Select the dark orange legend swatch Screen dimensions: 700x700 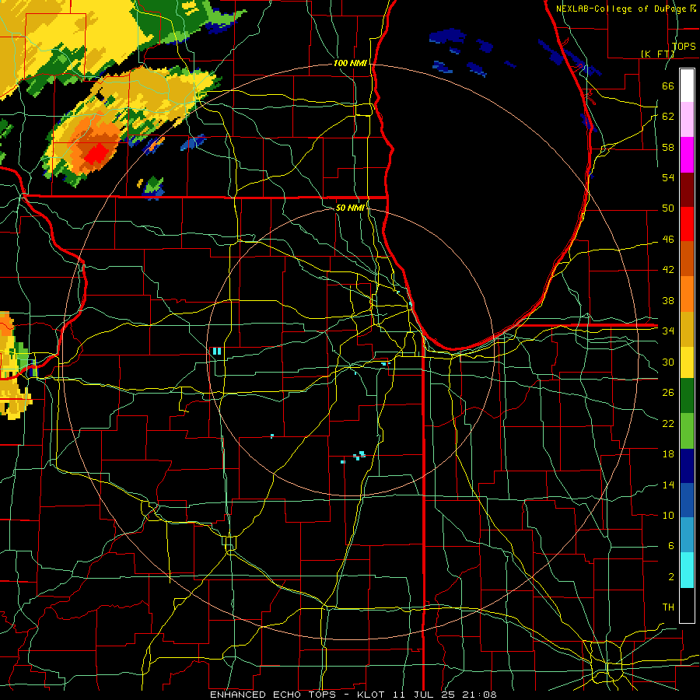687,258
